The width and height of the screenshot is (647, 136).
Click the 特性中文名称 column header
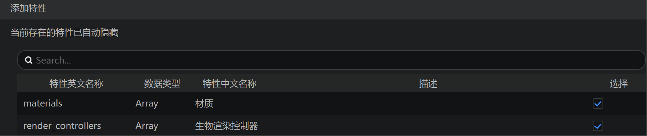click(230, 84)
